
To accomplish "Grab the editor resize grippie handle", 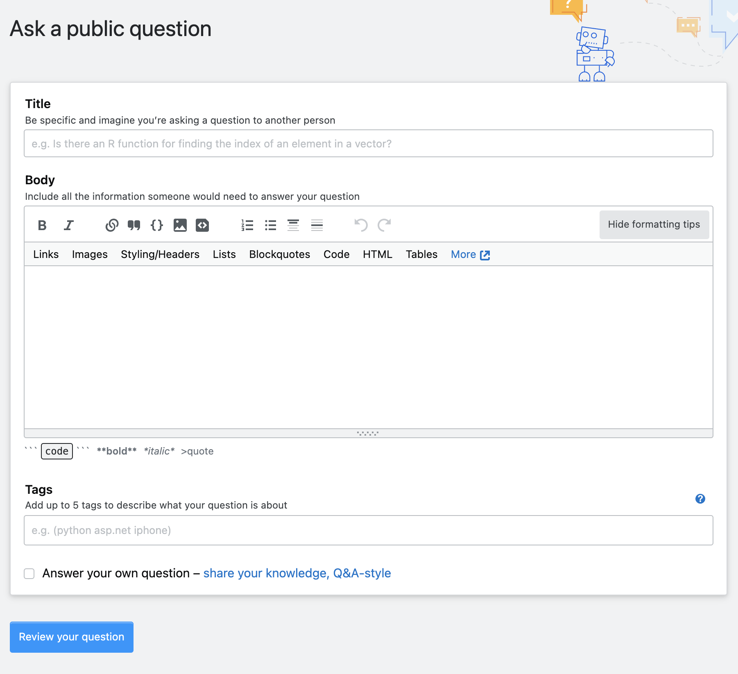I will (x=368, y=433).
